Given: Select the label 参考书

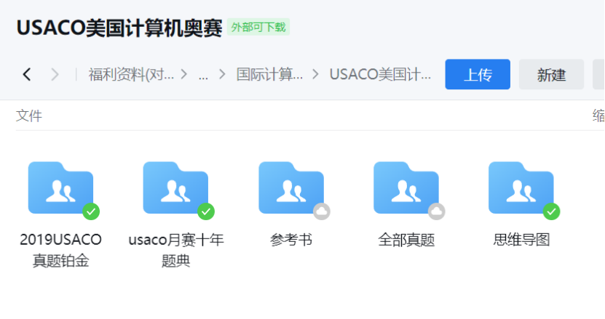Looking at the screenshot, I should point(291,240).
